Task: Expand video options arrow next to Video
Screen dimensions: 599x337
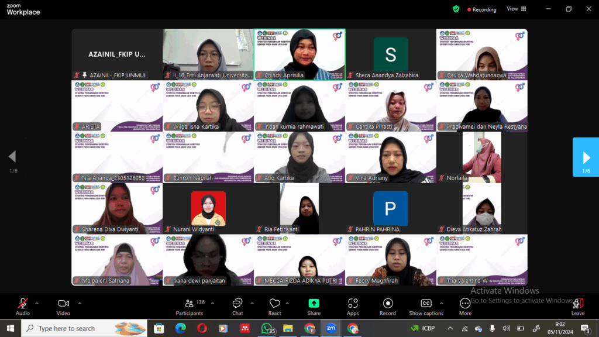Action: click(80, 304)
